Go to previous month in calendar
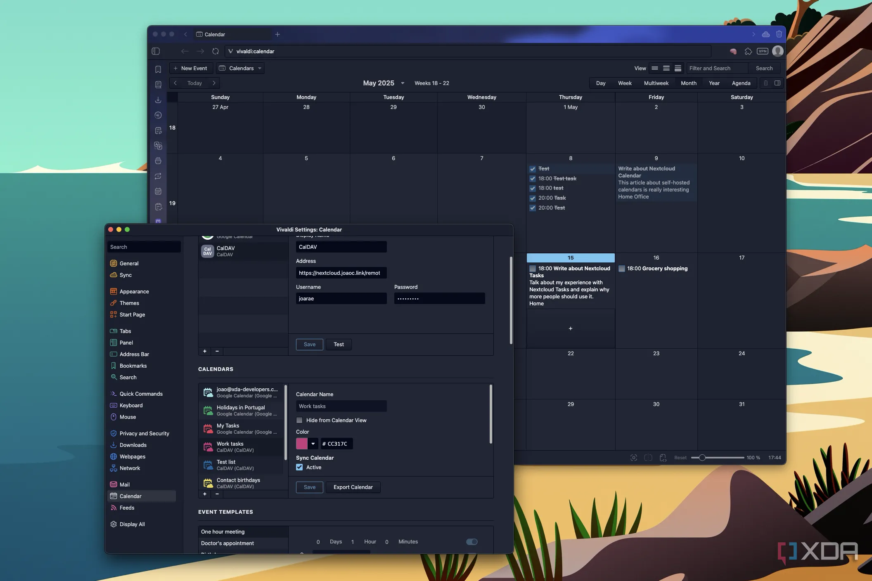 175,83
